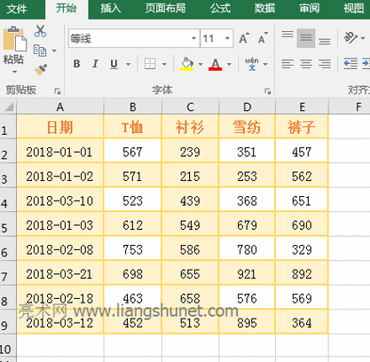Switch to the 插入 tab
Screen dimensions: 370x362
(x=111, y=9)
